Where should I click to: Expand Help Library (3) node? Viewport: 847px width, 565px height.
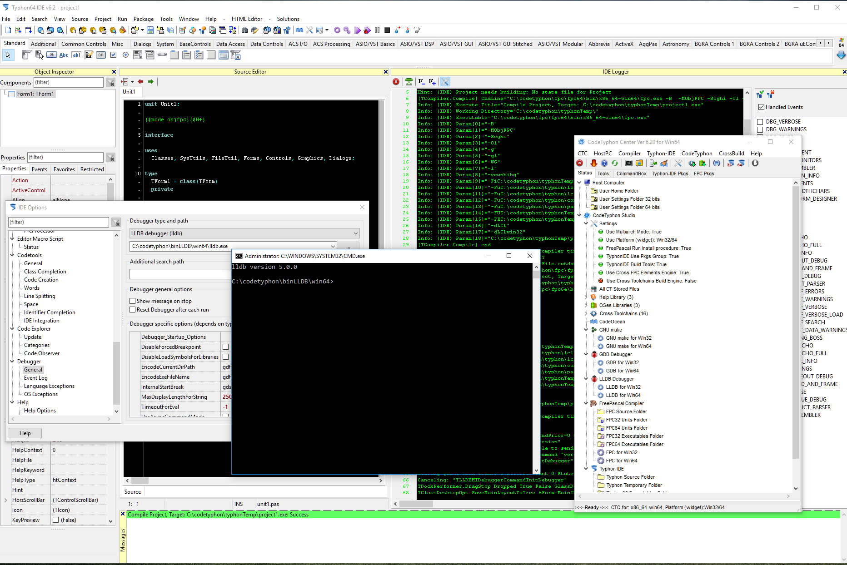click(x=586, y=297)
